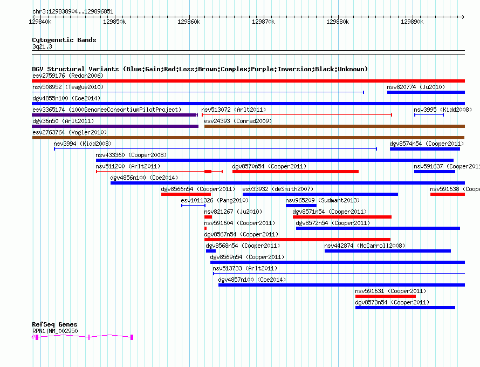480x367 pixels.
Task: Open the nsv591637 variant label
Action: (x=447, y=166)
